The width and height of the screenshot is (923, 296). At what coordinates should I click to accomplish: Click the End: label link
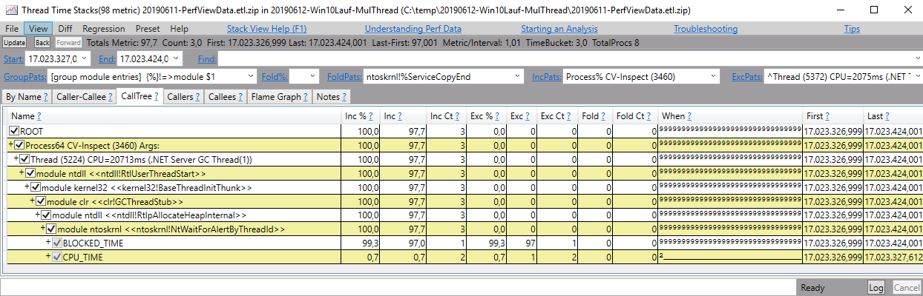click(x=106, y=58)
